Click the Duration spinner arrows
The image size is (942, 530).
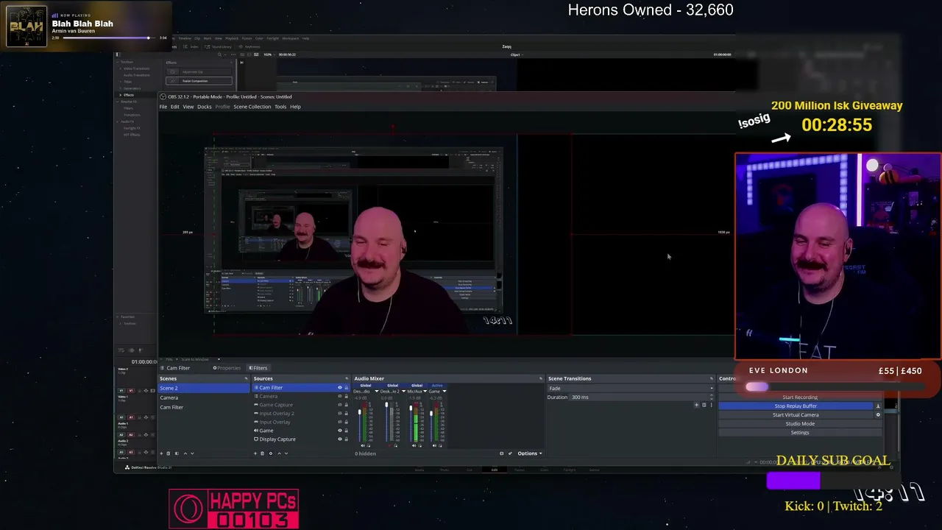pos(711,397)
